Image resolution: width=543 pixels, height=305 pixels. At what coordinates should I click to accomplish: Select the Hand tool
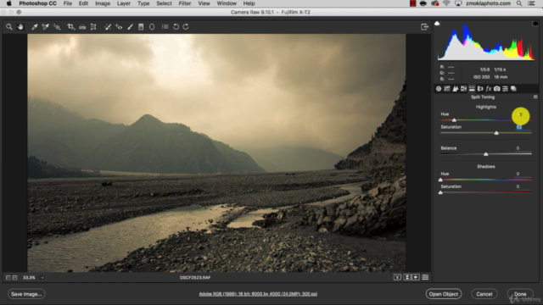(x=20, y=26)
